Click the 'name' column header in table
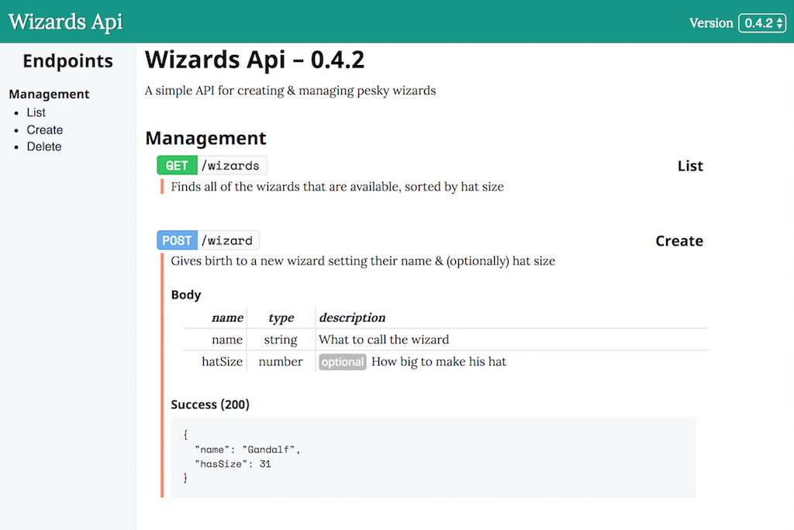The height and width of the screenshot is (530, 794). click(227, 318)
